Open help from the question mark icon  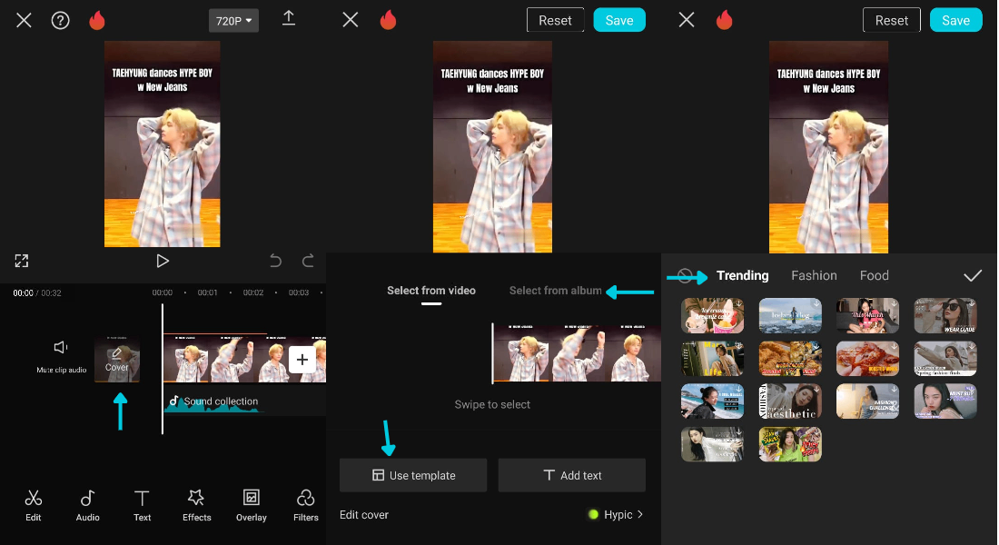pyautogui.click(x=61, y=20)
